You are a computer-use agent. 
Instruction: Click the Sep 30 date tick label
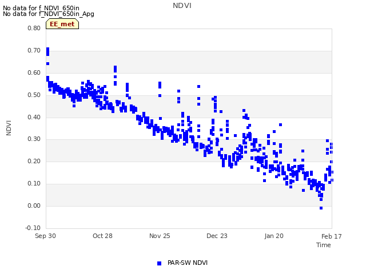[45, 236]
